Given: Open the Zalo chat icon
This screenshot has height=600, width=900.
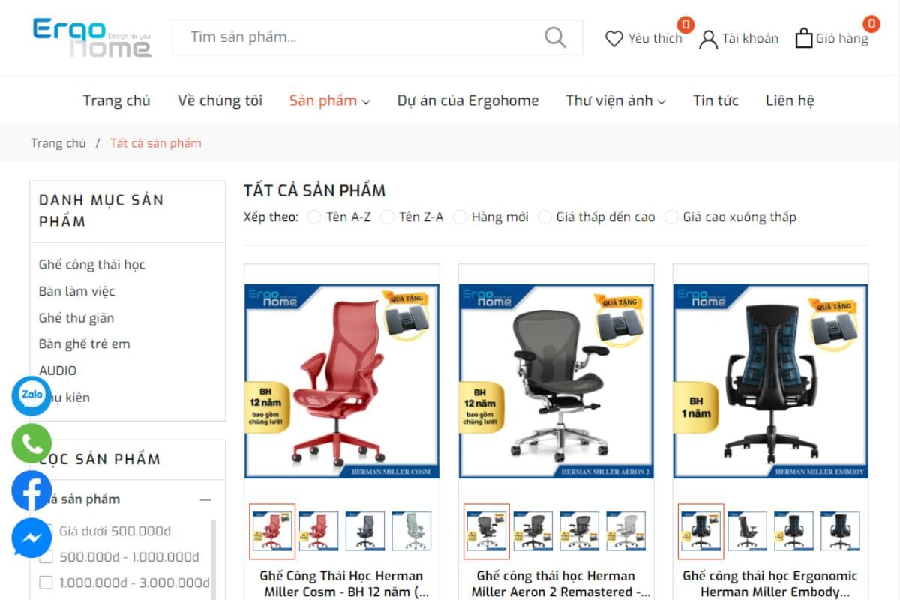Looking at the screenshot, I should [x=31, y=395].
